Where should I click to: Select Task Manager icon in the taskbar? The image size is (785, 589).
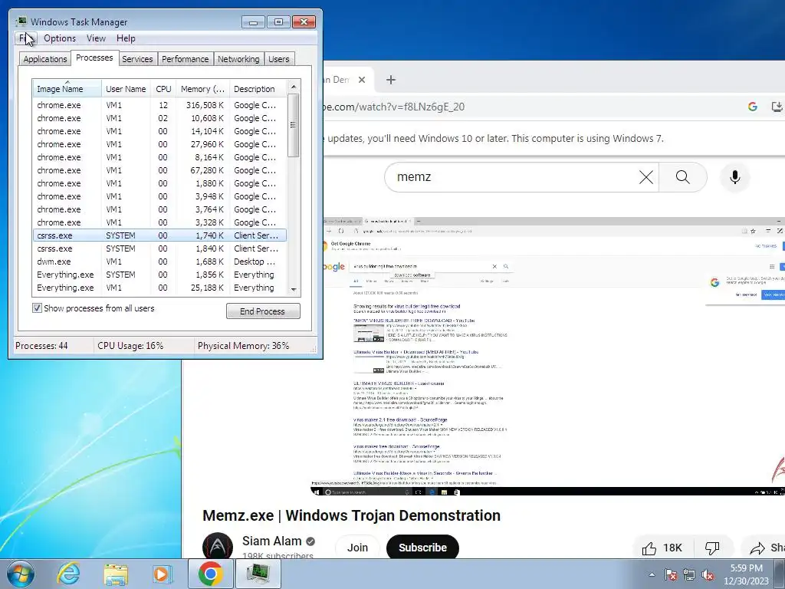click(x=258, y=574)
